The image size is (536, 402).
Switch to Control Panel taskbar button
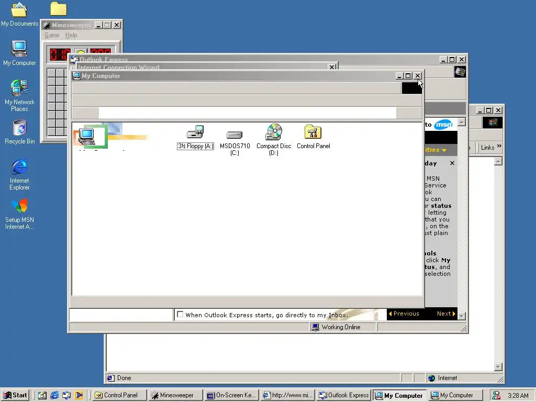(x=120, y=395)
